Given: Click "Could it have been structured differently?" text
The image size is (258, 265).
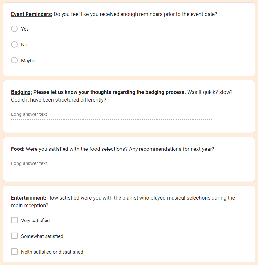Looking at the screenshot, I should 59,100.
